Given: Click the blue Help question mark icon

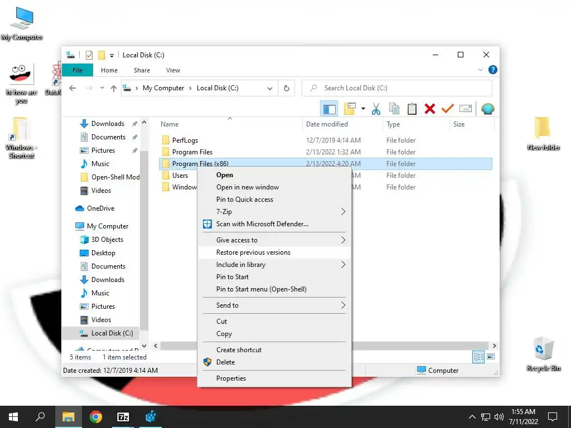Looking at the screenshot, I should click(x=492, y=70).
